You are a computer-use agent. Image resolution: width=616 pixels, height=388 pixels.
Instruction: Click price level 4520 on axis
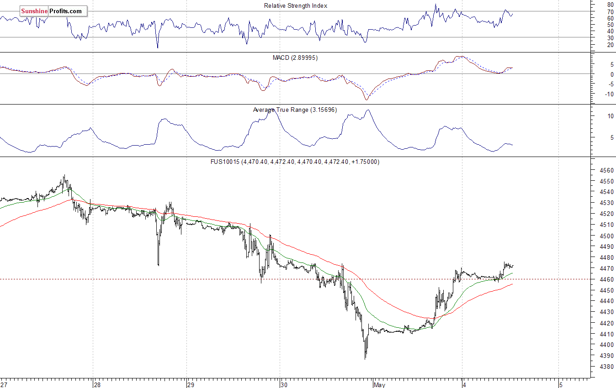[606, 214]
